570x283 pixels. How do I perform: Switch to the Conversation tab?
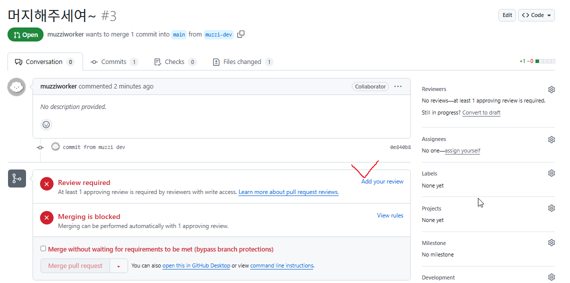(45, 62)
